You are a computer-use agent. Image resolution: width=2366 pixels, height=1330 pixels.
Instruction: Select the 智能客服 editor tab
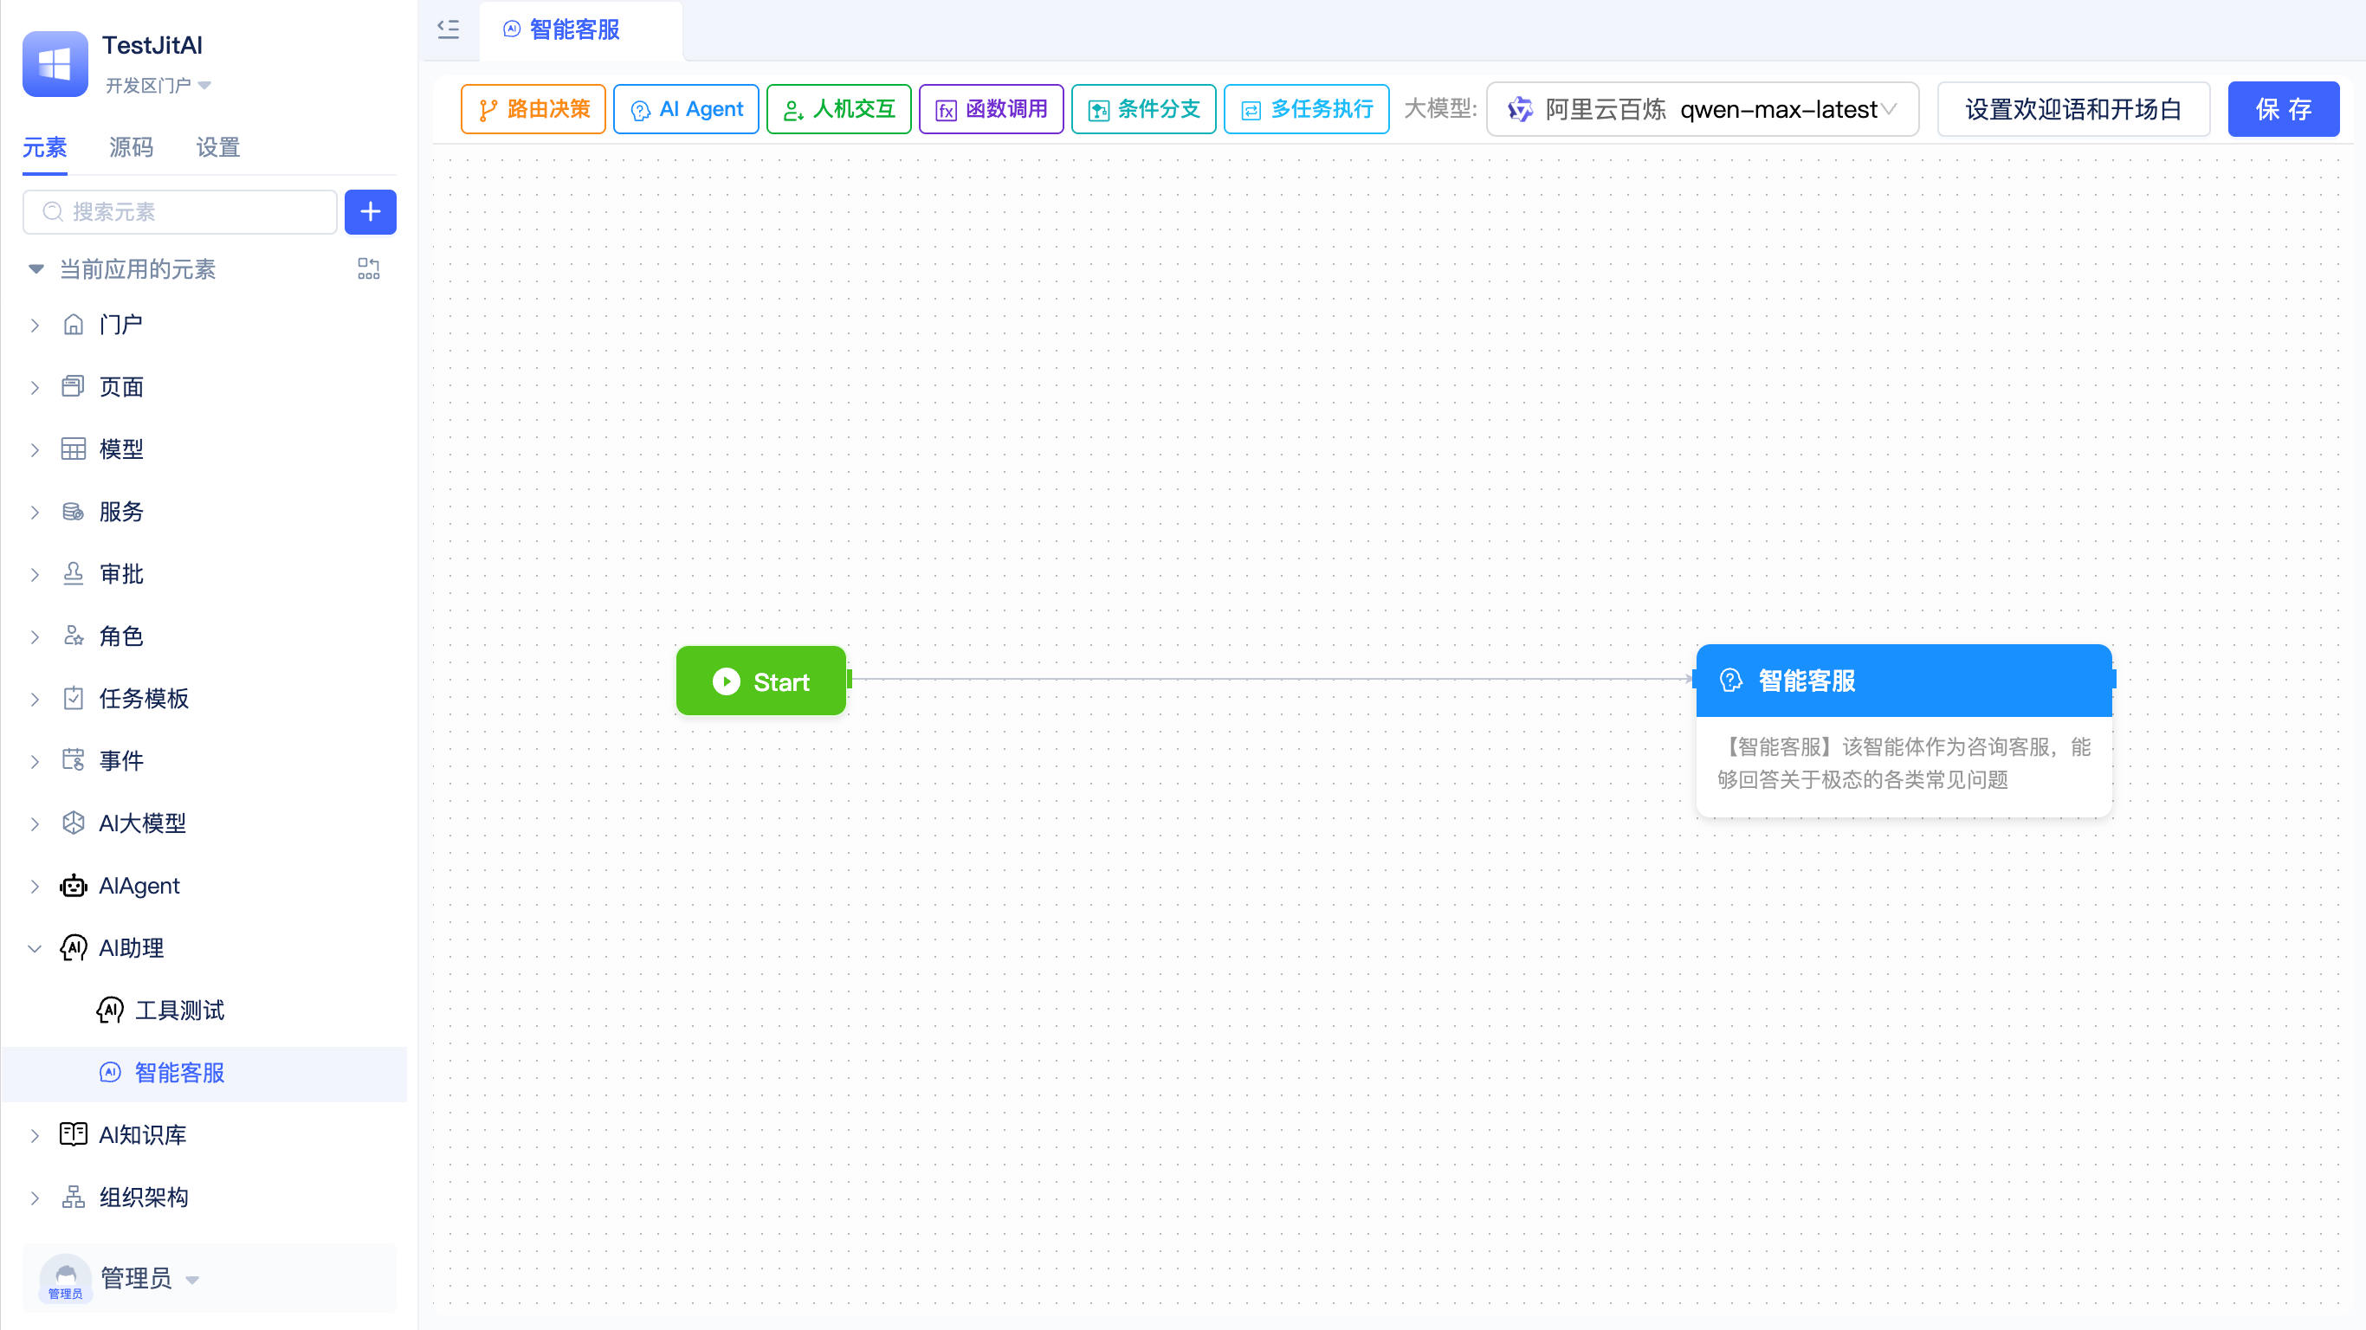point(580,30)
